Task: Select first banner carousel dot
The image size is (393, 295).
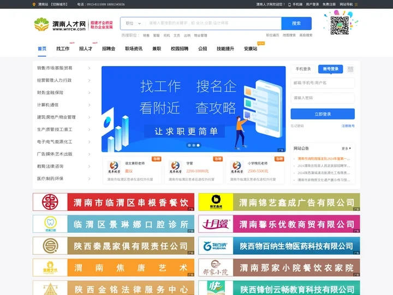Action: [189, 145]
